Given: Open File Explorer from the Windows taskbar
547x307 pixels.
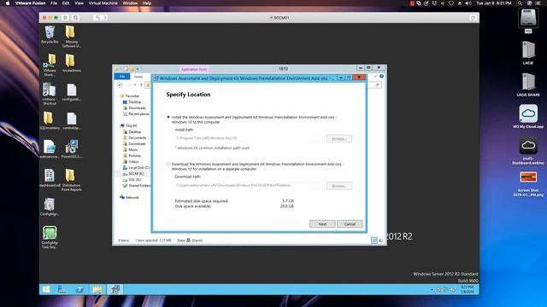Looking at the screenshot, I should click(97, 289).
